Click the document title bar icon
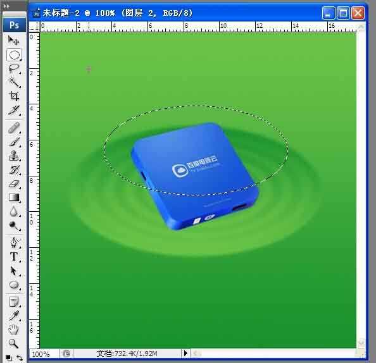Viewport: 376px width, 363px height. [x=37, y=13]
